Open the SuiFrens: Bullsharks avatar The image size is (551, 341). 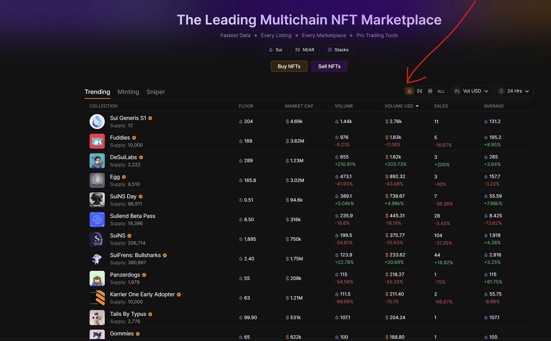coord(97,258)
